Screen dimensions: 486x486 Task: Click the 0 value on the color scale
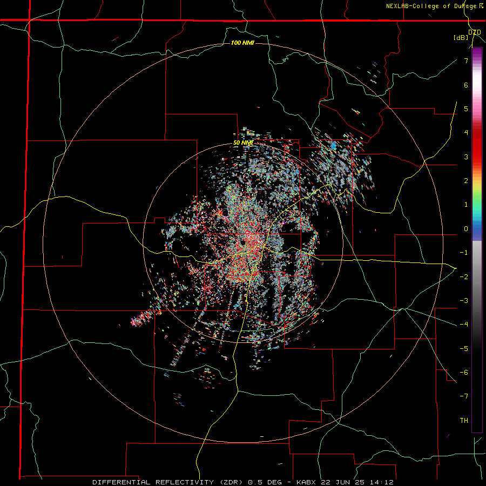[x=466, y=229]
